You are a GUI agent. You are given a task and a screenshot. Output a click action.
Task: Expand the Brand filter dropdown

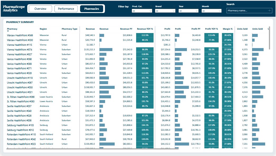(x=165, y=11)
